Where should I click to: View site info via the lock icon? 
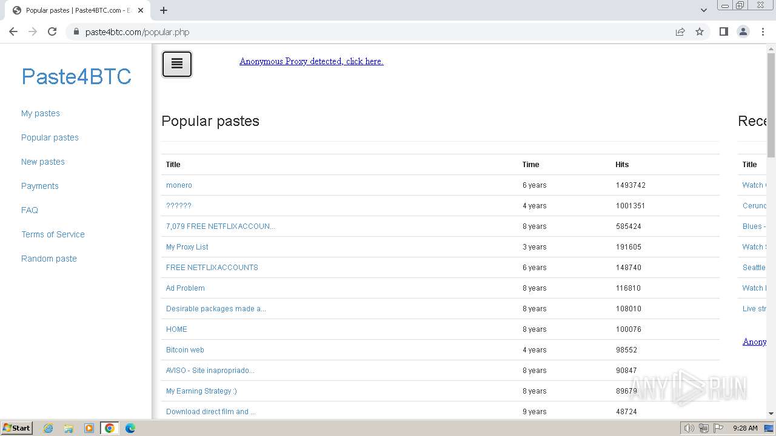pyautogui.click(x=76, y=31)
